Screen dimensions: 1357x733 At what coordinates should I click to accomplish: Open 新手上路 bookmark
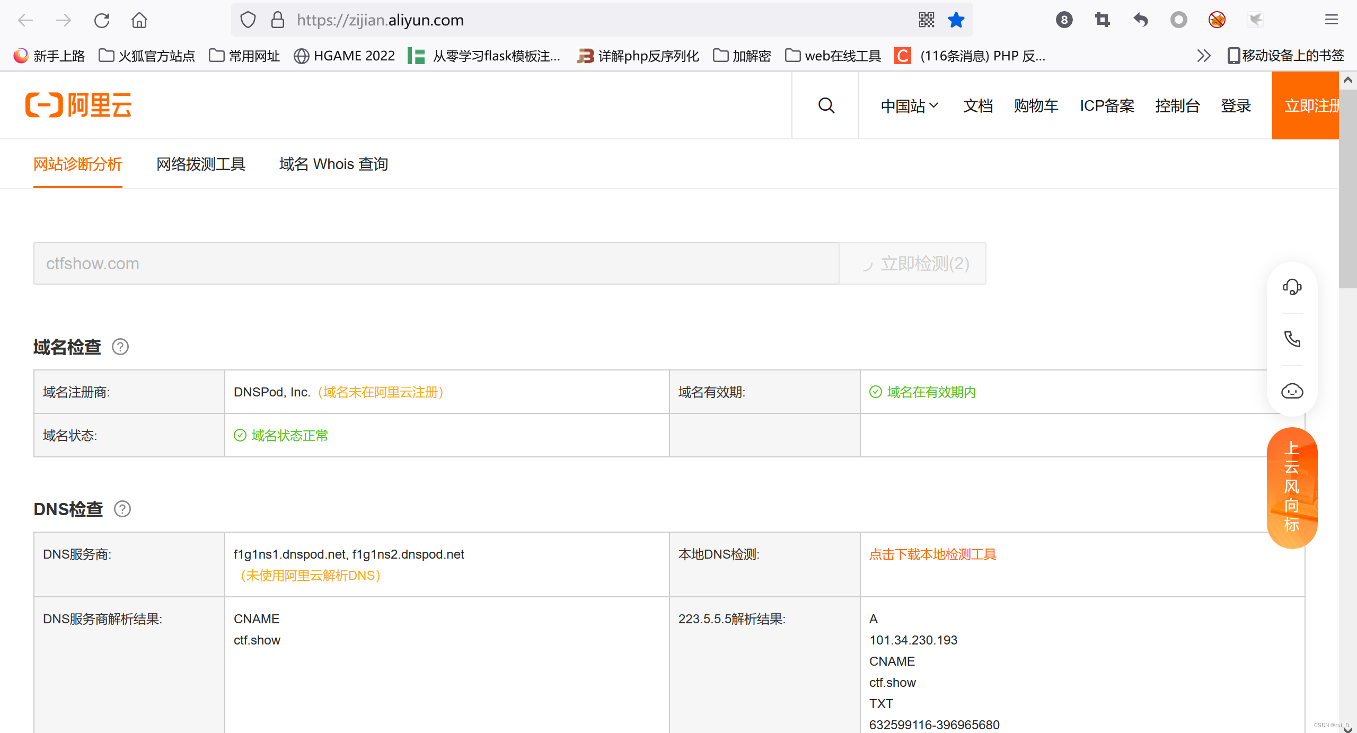coord(49,56)
